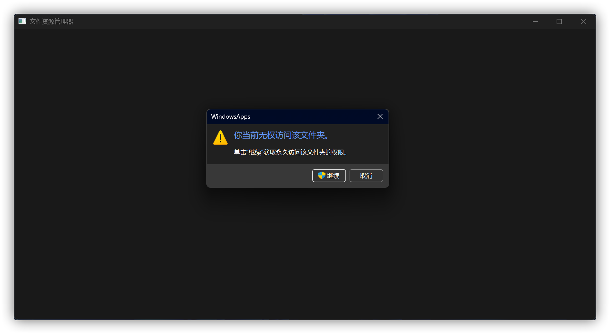Click the shield icon on 继续 button
The image size is (610, 334).
coord(321,175)
